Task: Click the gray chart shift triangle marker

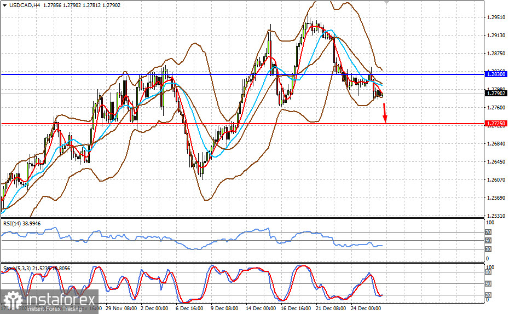Action: pos(387,3)
